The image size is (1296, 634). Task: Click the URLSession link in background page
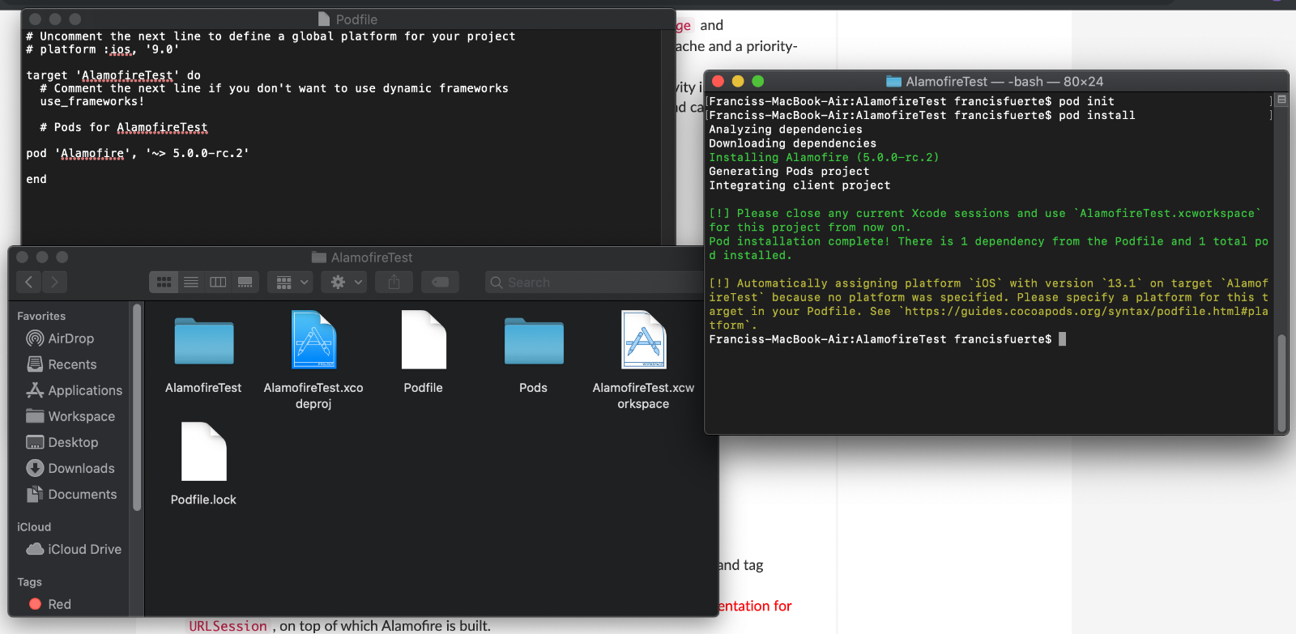pyautogui.click(x=228, y=626)
